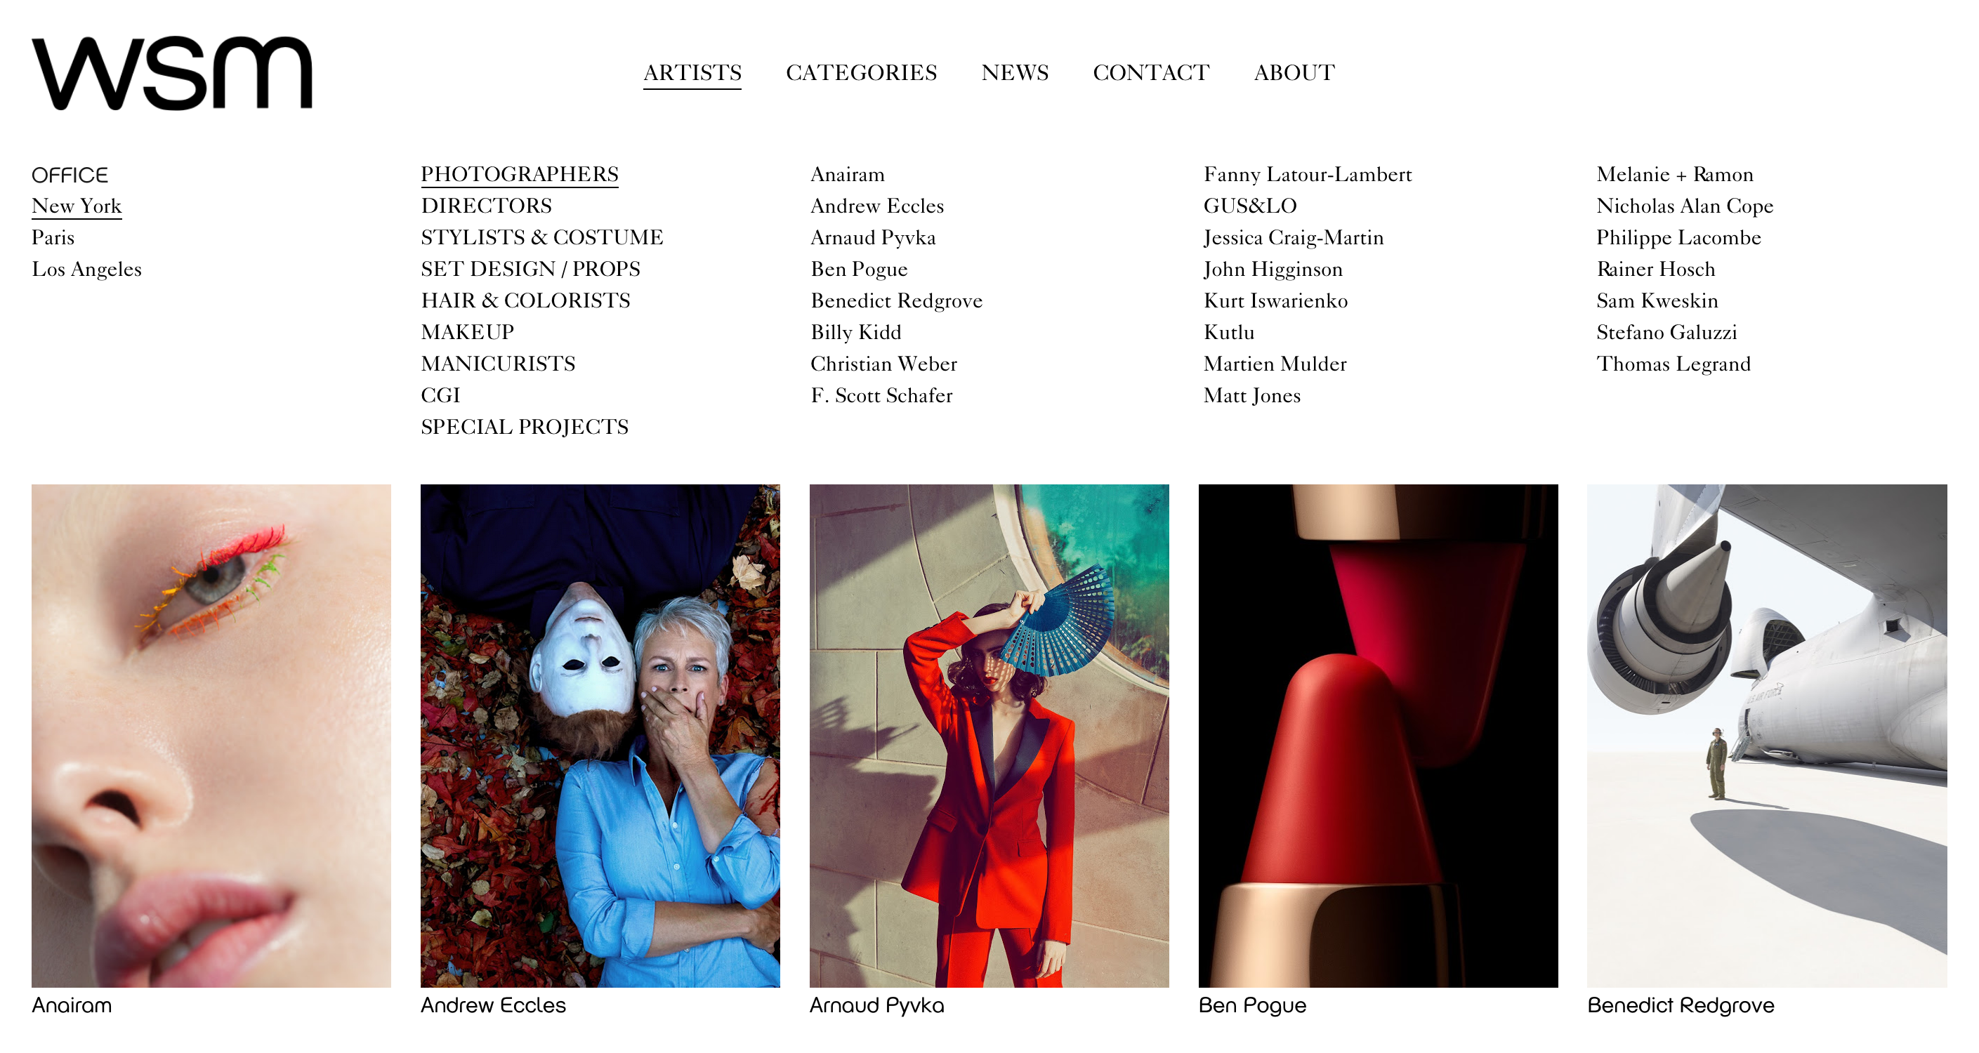Image resolution: width=1979 pixels, height=1053 pixels.
Task: Open the CGI category
Action: point(440,395)
